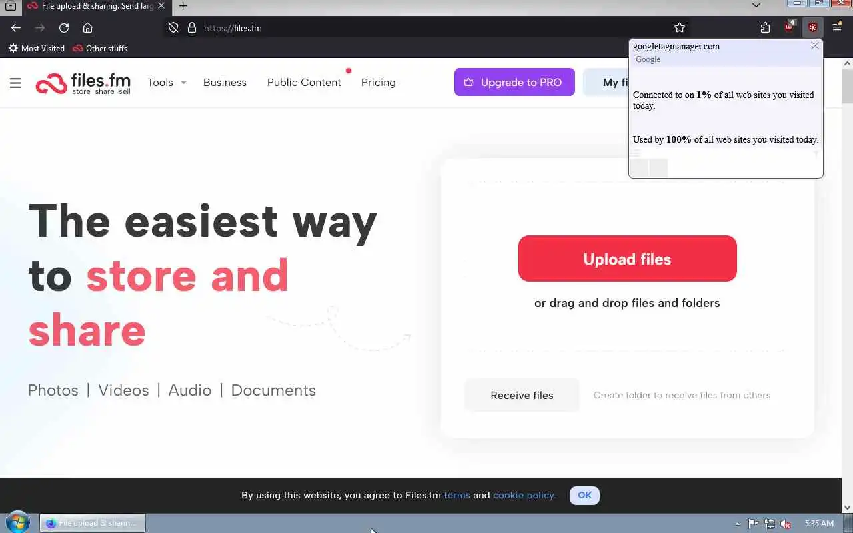
Task: Open muted volume tray icon
Action: pyautogui.click(x=786, y=524)
